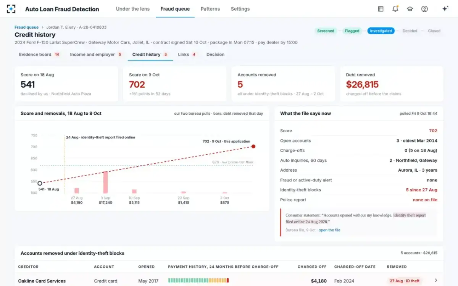Click the 'May 2017' opened date
Viewport: 458px width, 286px height.
tap(148, 281)
